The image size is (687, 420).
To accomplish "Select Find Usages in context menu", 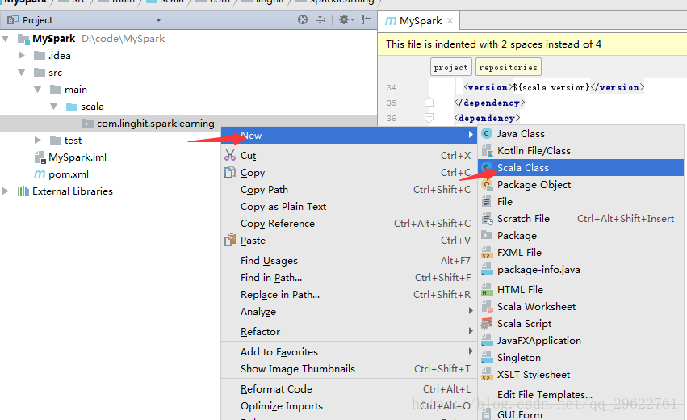I will (x=349, y=260).
